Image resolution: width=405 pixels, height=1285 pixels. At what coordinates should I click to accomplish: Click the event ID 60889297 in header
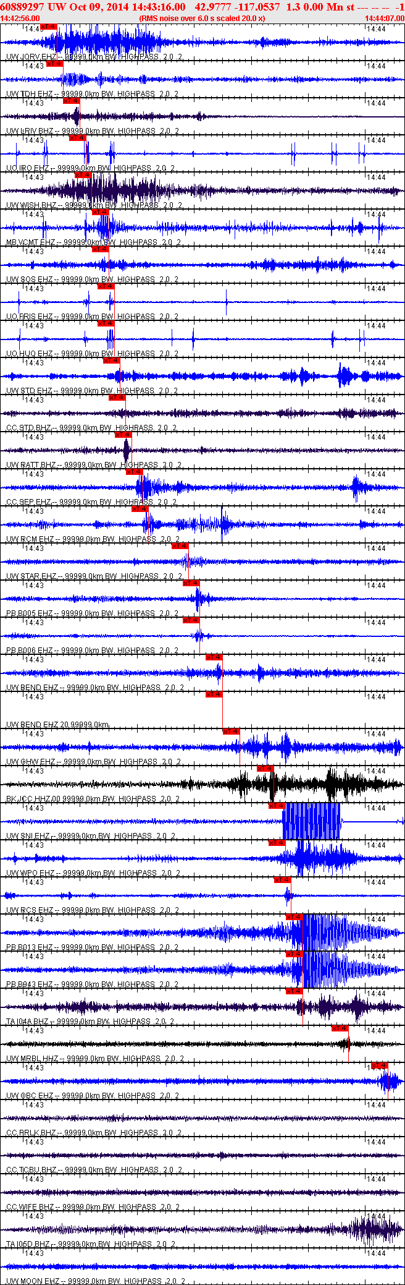[x=23, y=7]
